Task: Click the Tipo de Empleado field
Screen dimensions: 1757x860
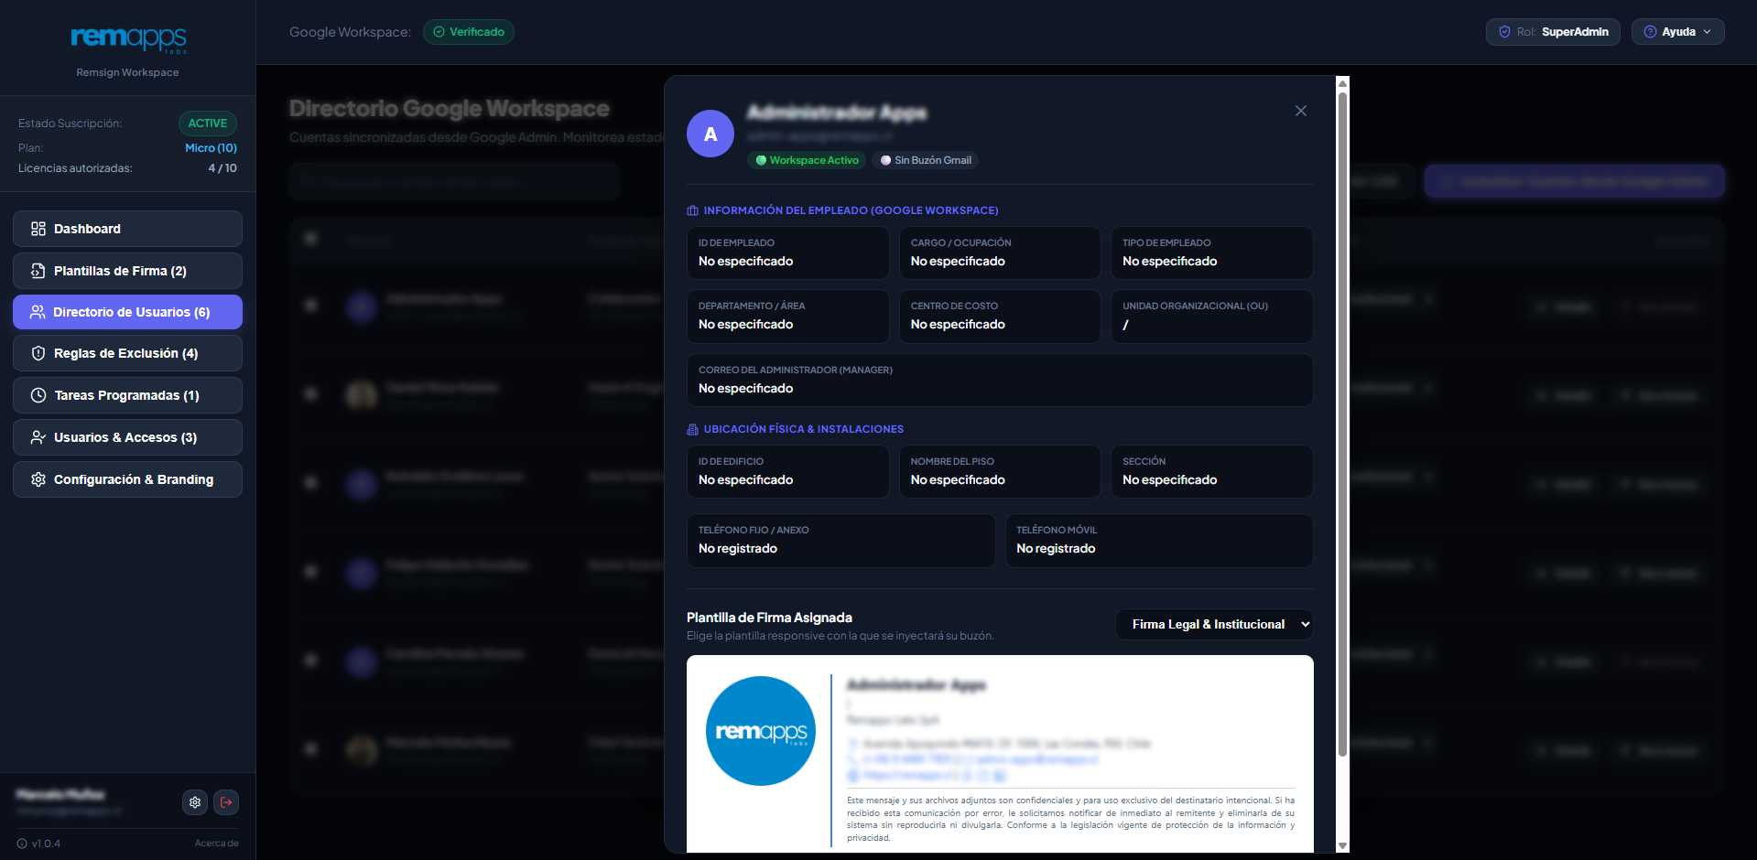Action: coord(1212,253)
